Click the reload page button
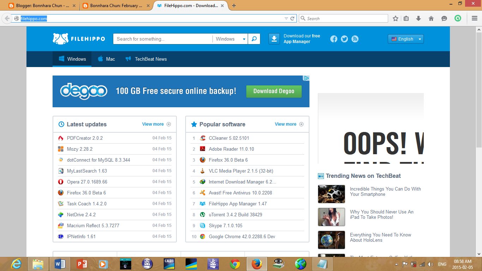The height and width of the screenshot is (271, 482). click(293, 18)
